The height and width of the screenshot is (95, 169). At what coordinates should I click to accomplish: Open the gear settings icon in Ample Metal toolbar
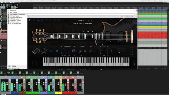point(55,20)
